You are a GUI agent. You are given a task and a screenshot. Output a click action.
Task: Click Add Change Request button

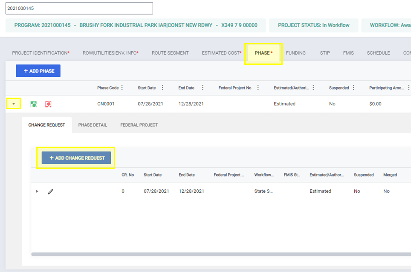pyautogui.click(x=76, y=158)
